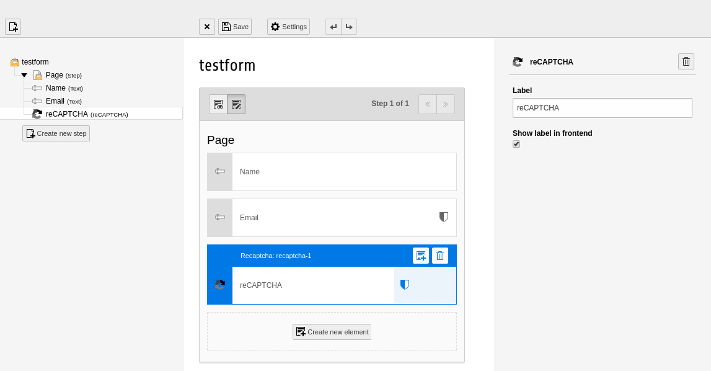
Task: Click the new form icon in top-left
Action: [x=13, y=27]
